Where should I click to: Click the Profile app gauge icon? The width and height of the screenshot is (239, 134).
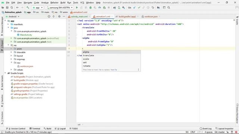point(100,7)
